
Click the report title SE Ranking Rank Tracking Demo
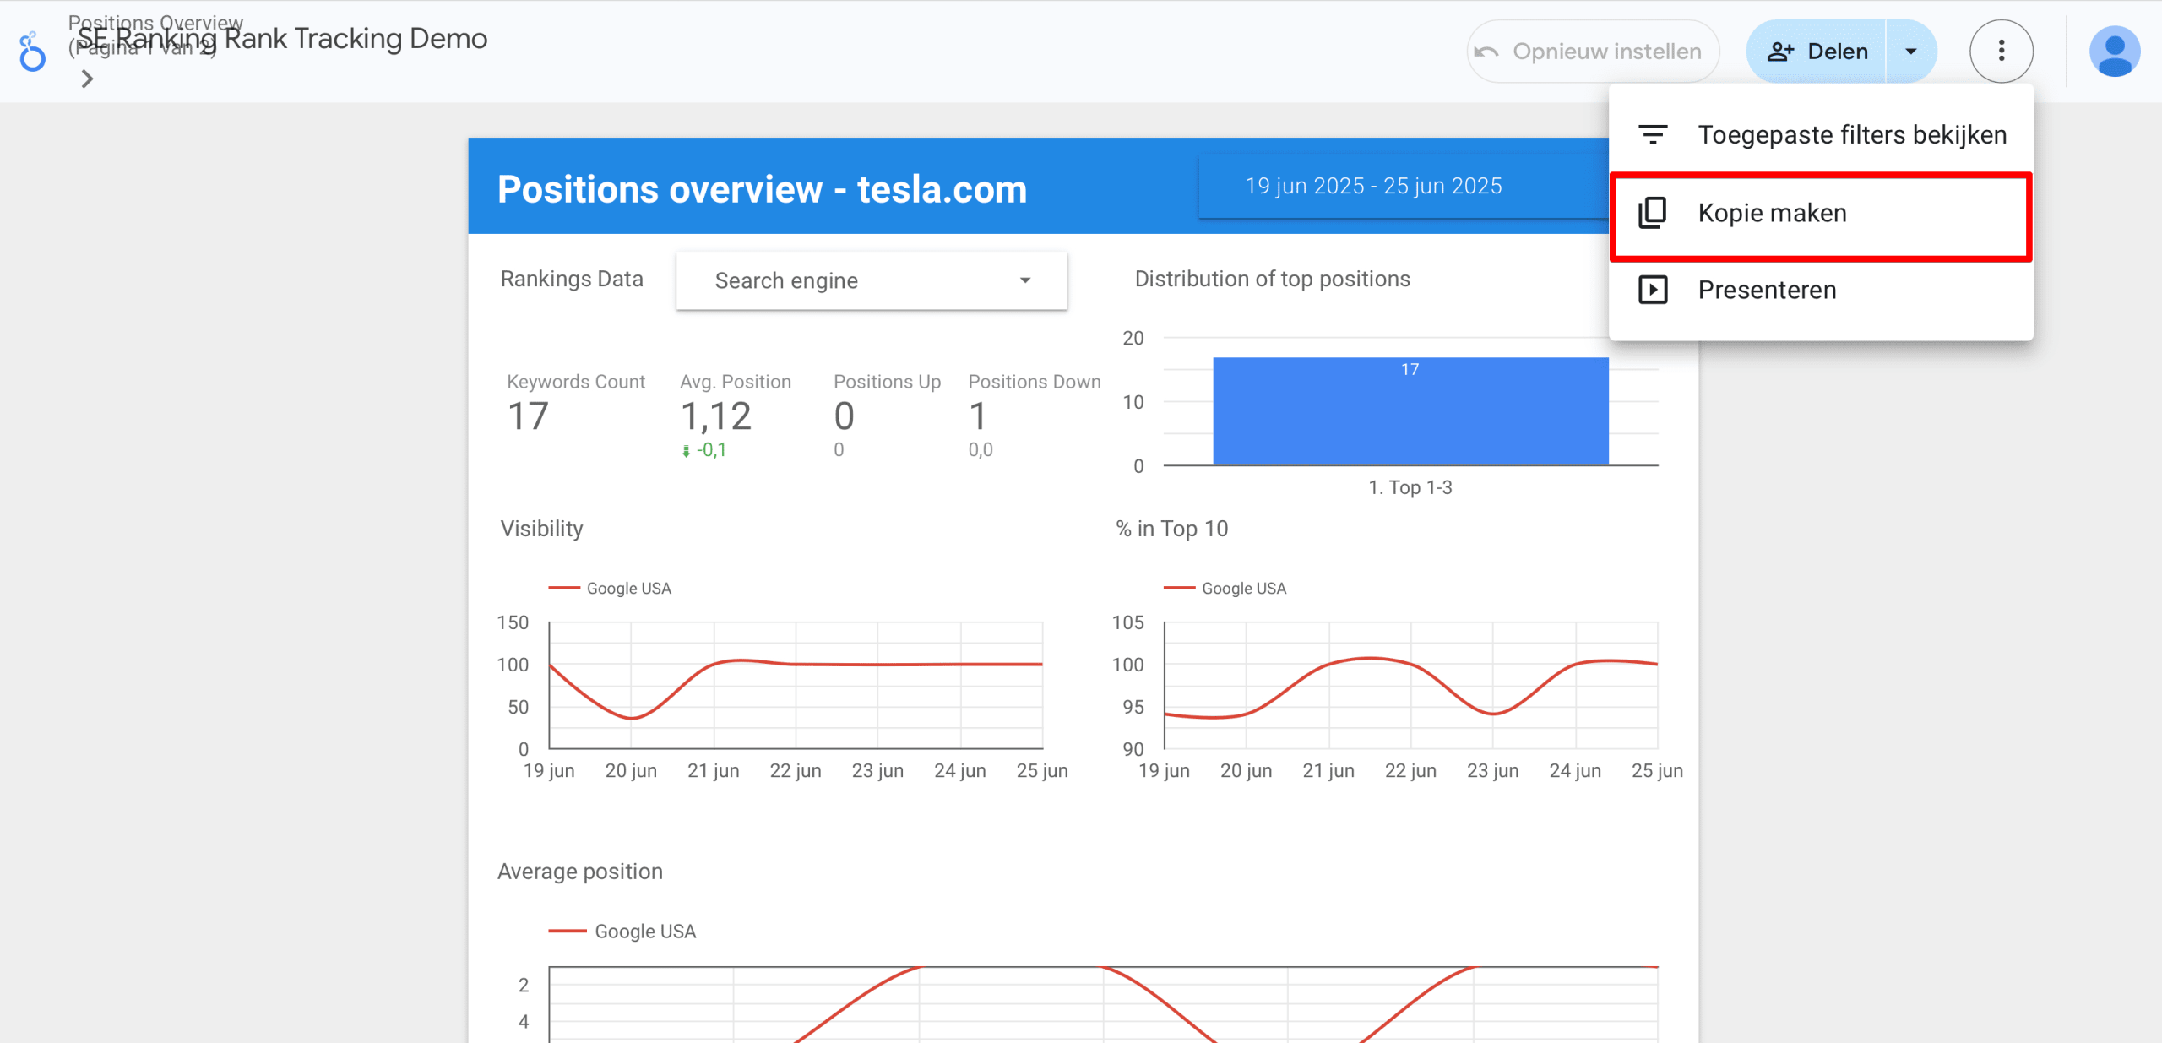click(283, 39)
